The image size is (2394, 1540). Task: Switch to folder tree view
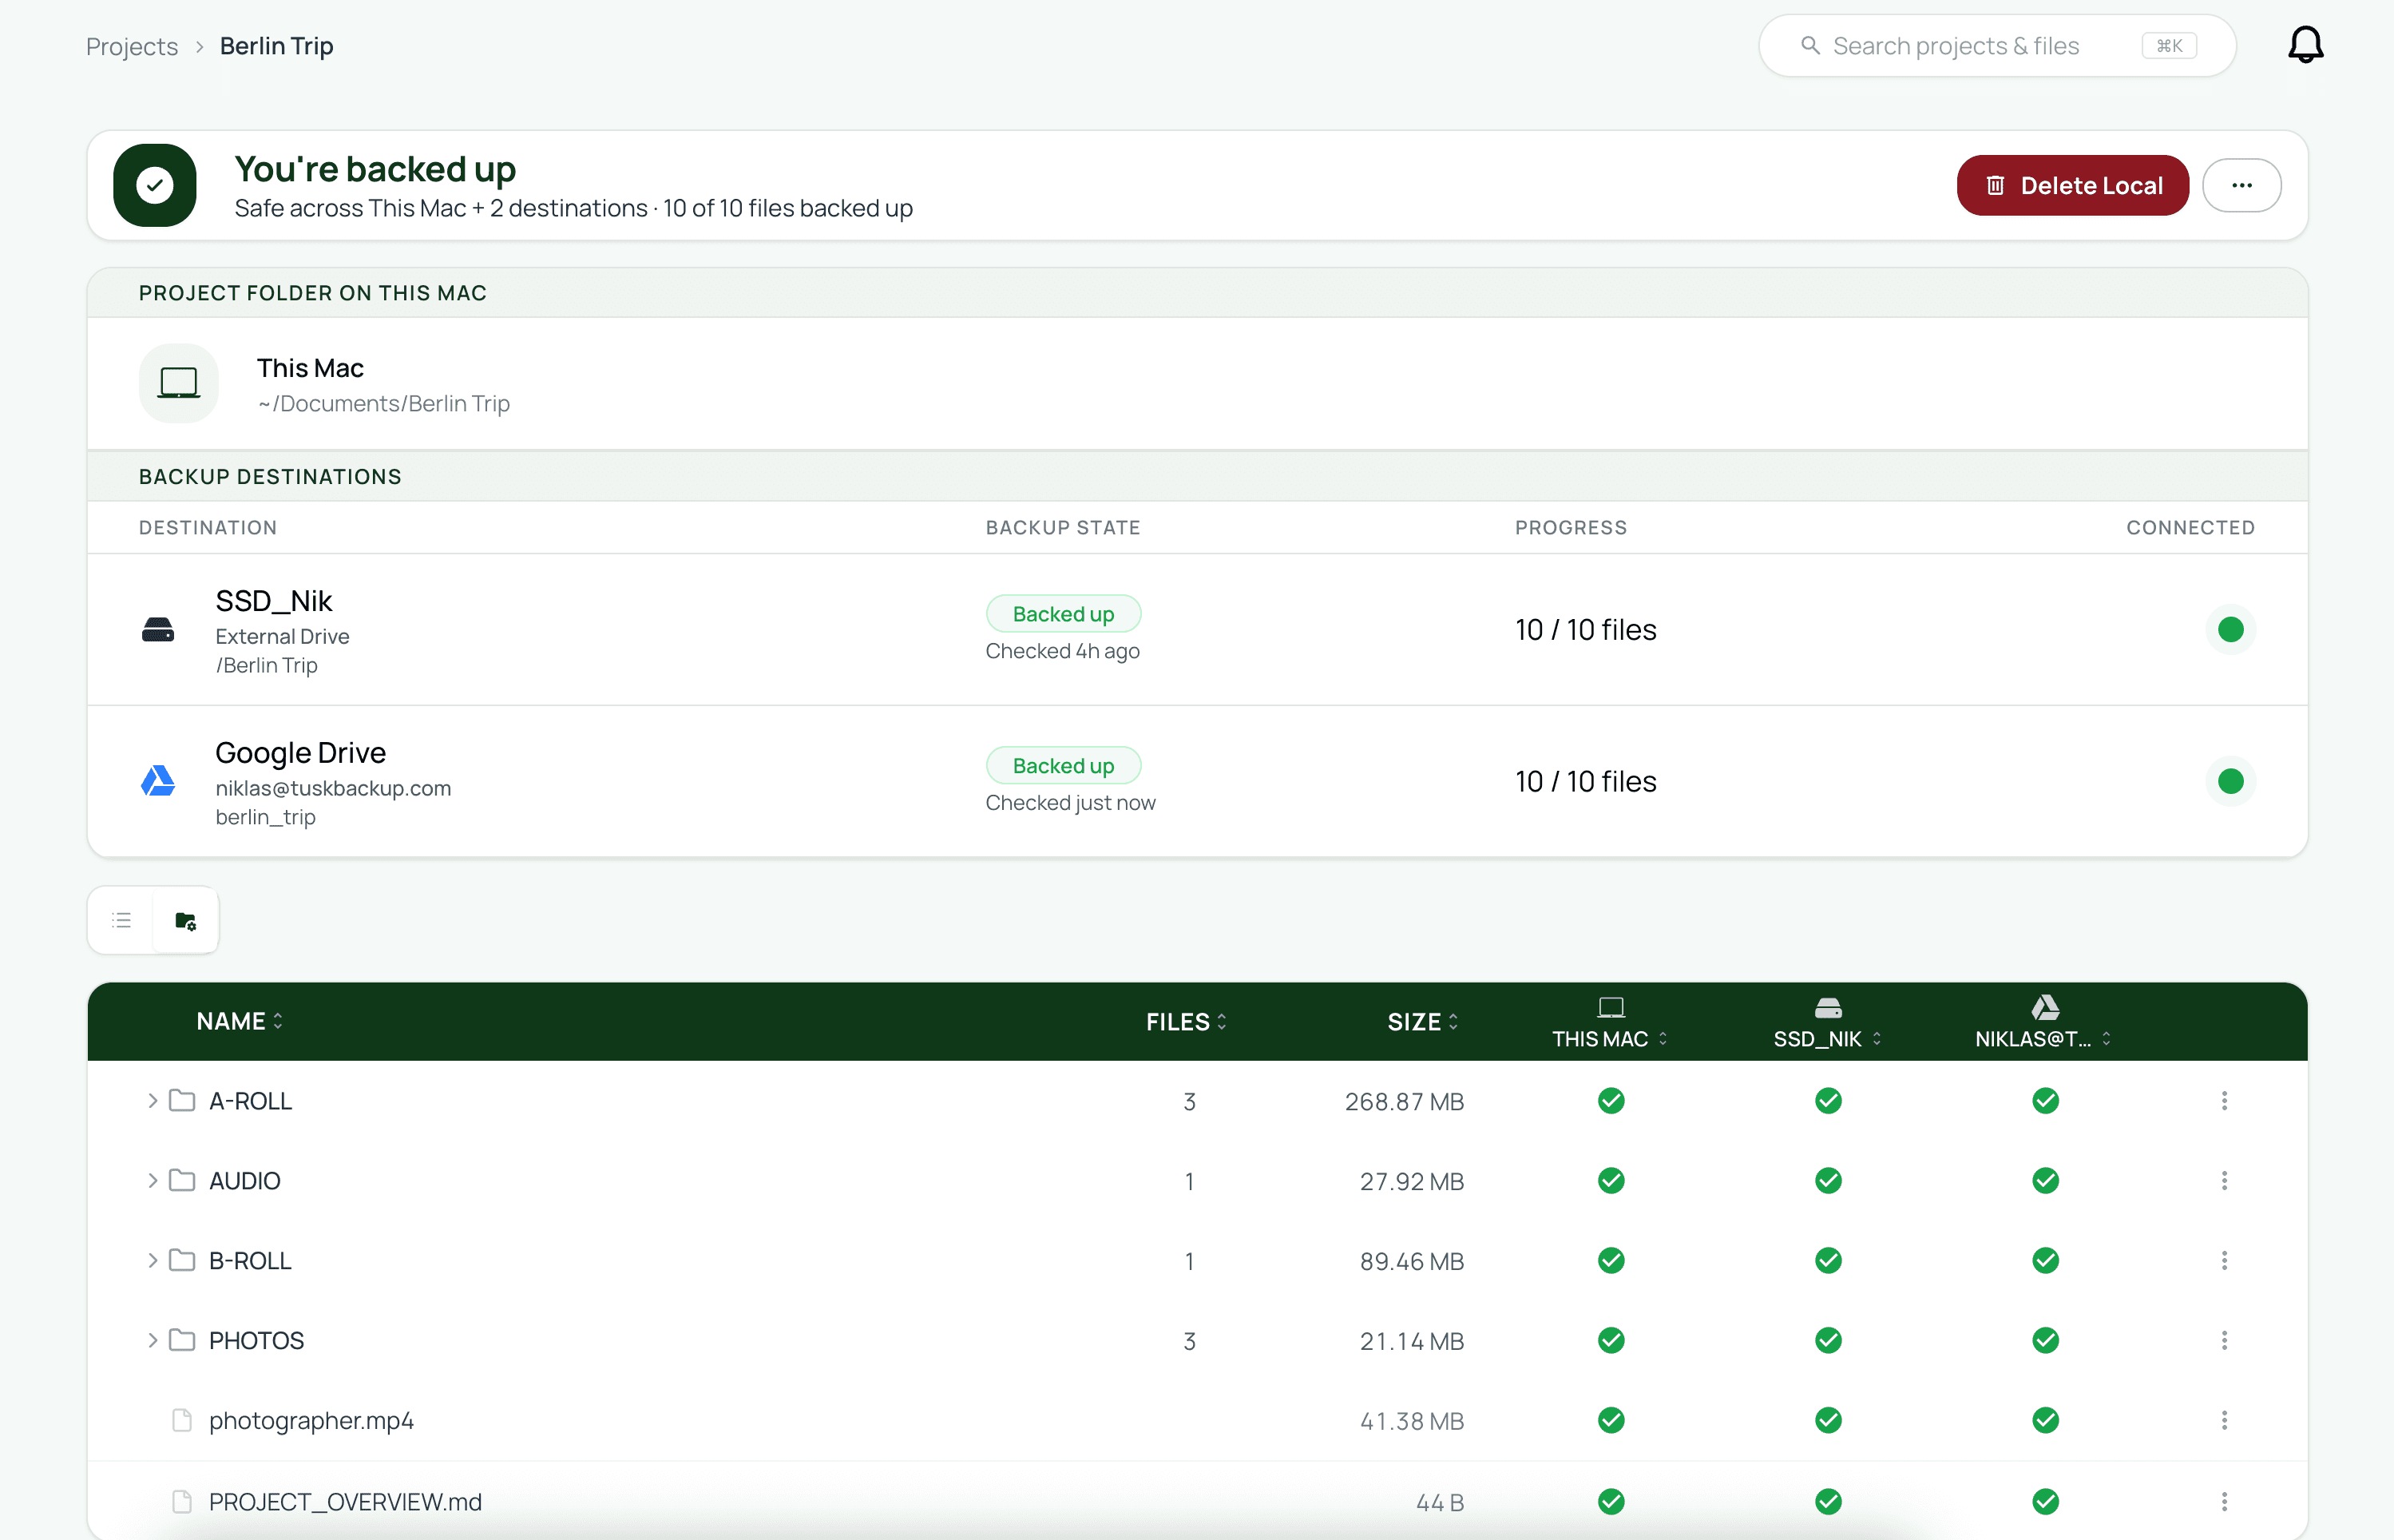click(x=186, y=920)
